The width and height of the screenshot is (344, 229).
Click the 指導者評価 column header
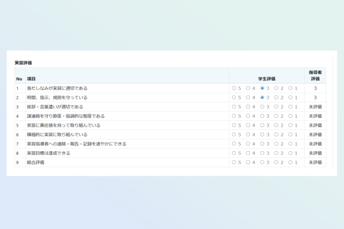coord(315,76)
